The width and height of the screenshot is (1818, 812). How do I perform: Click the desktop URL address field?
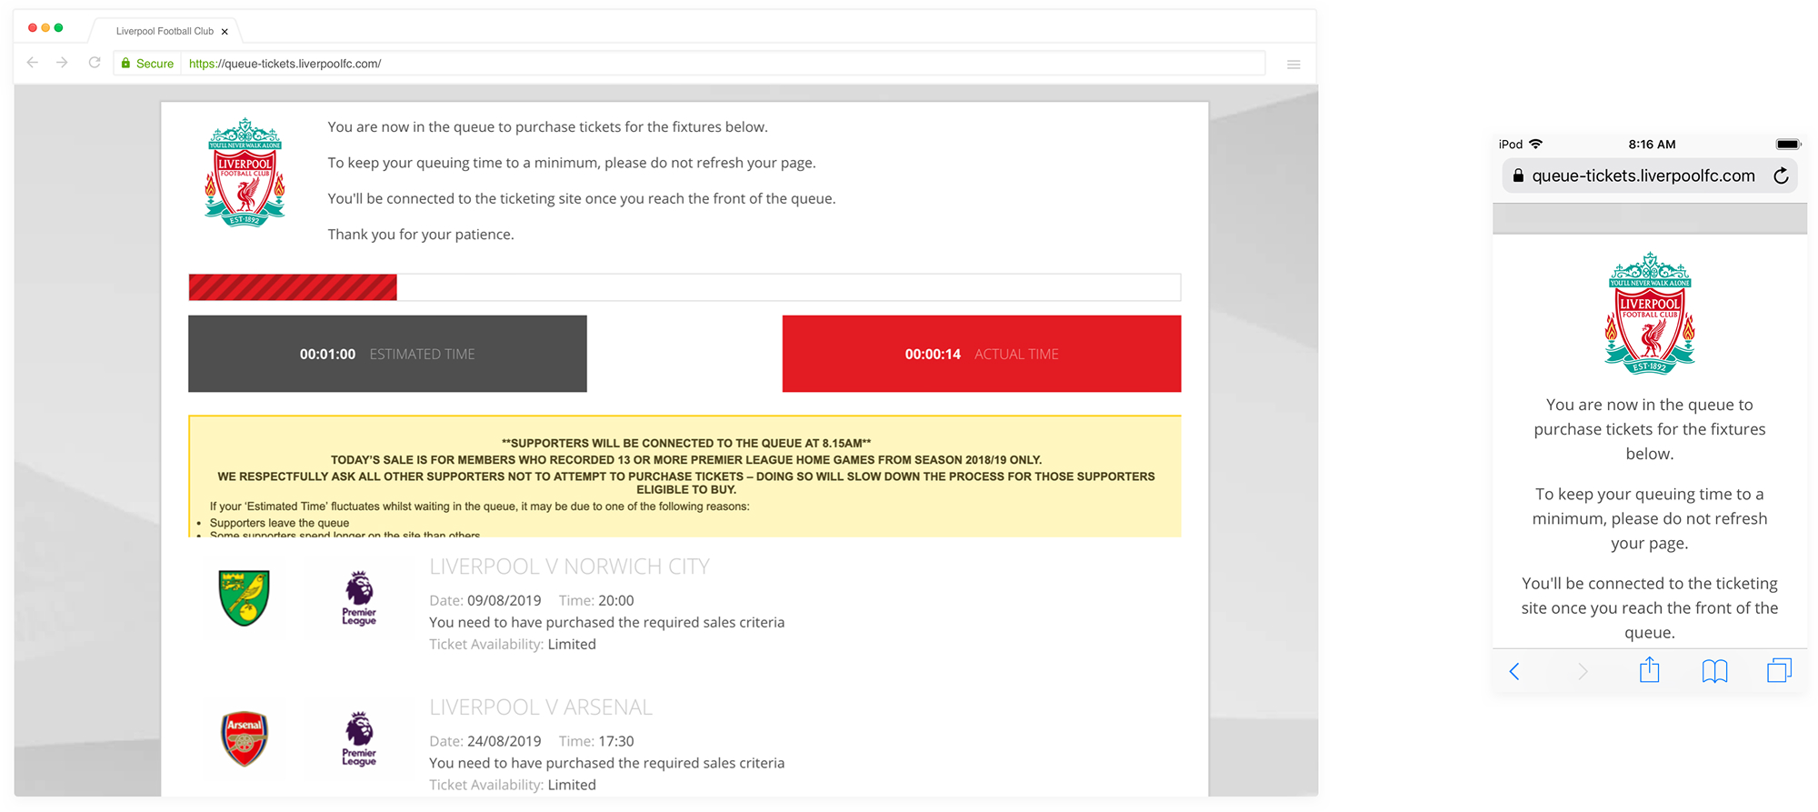click(x=718, y=64)
